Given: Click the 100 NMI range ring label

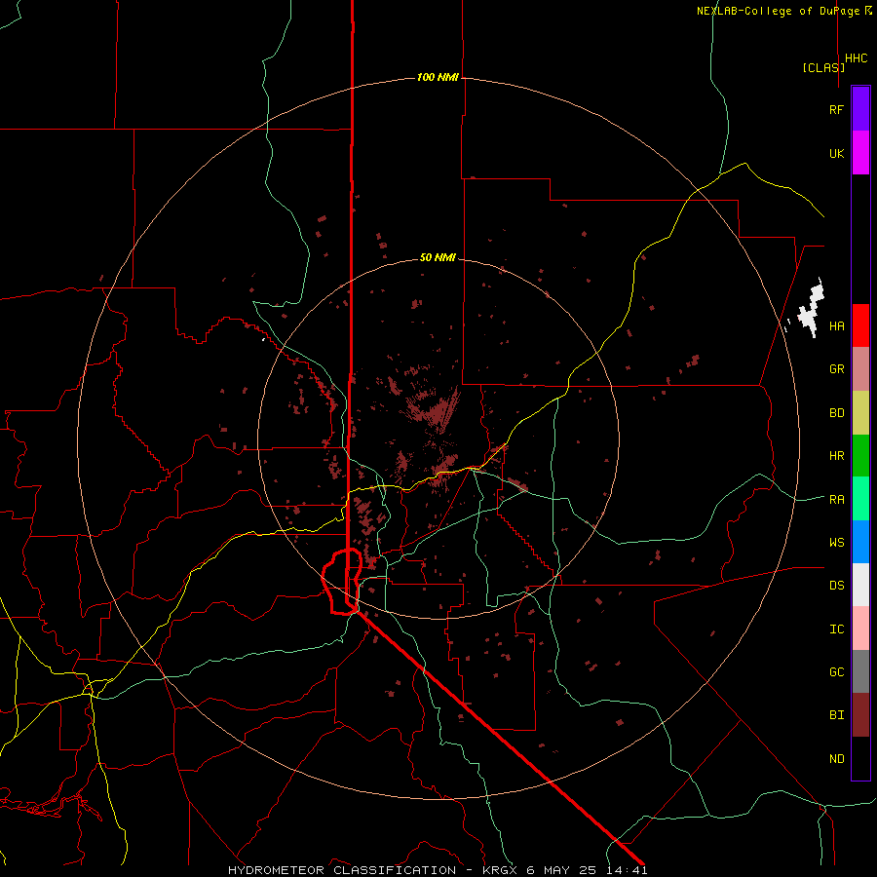Looking at the screenshot, I should click(438, 77).
